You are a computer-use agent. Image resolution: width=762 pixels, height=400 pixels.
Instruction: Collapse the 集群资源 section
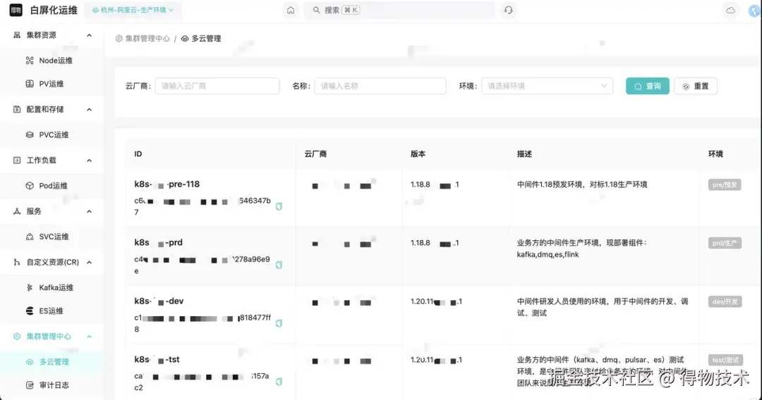tap(90, 35)
